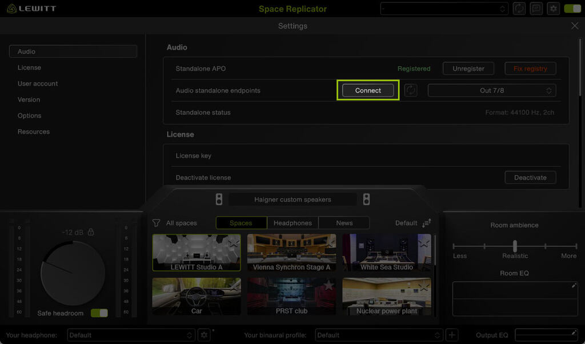
Task: Select Vienna Synchron Stage A space
Action: (x=291, y=253)
